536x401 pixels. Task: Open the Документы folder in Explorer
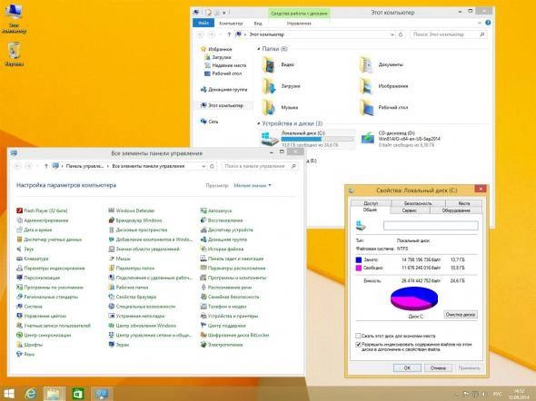382,64
